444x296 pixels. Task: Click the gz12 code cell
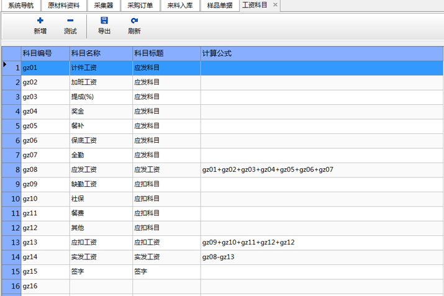[x=45, y=228]
